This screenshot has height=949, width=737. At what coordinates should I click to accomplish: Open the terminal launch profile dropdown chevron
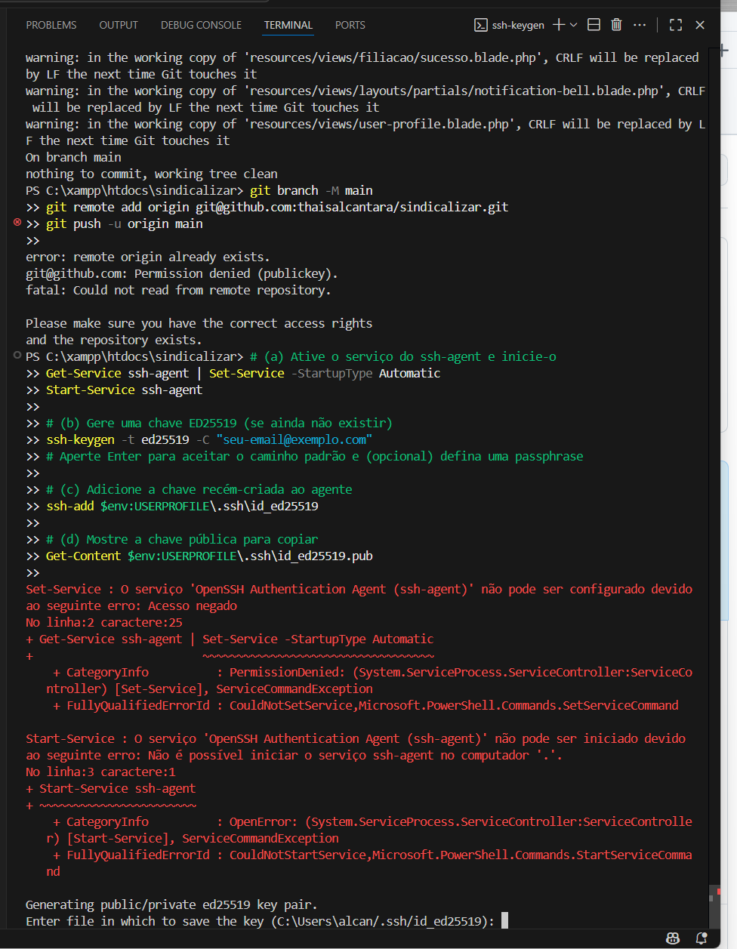(573, 25)
